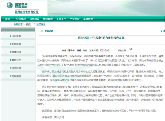The image size is (165, 121).
Task: Click the arrow icon beside 国网要闻
Action: pyautogui.click(x=11, y=76)
